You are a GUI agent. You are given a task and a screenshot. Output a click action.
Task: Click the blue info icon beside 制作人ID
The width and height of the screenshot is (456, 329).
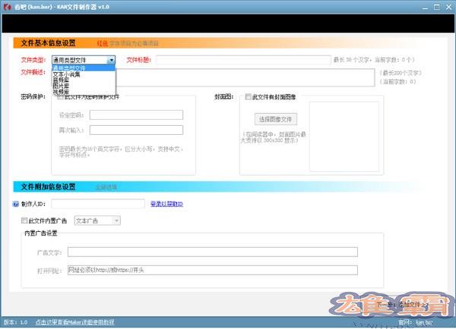16,204
